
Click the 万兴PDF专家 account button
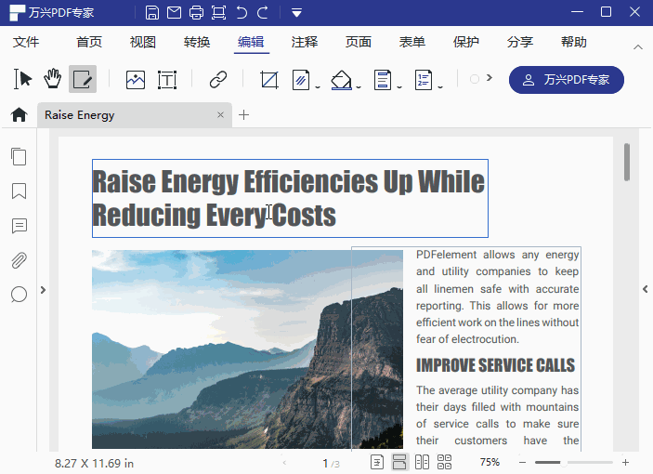click(x=567, y=80)
